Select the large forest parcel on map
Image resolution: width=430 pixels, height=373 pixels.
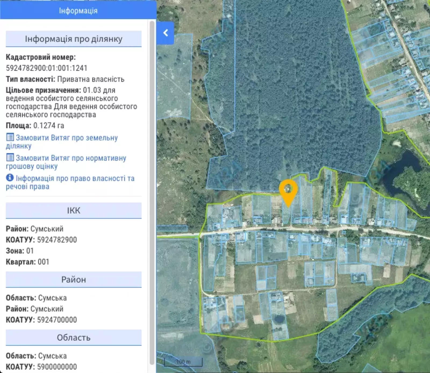[x=296, y=94]
